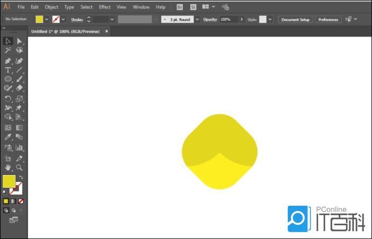Select the Scale tool
Viewport: 372px width, 239px height.
pos(20,99)
